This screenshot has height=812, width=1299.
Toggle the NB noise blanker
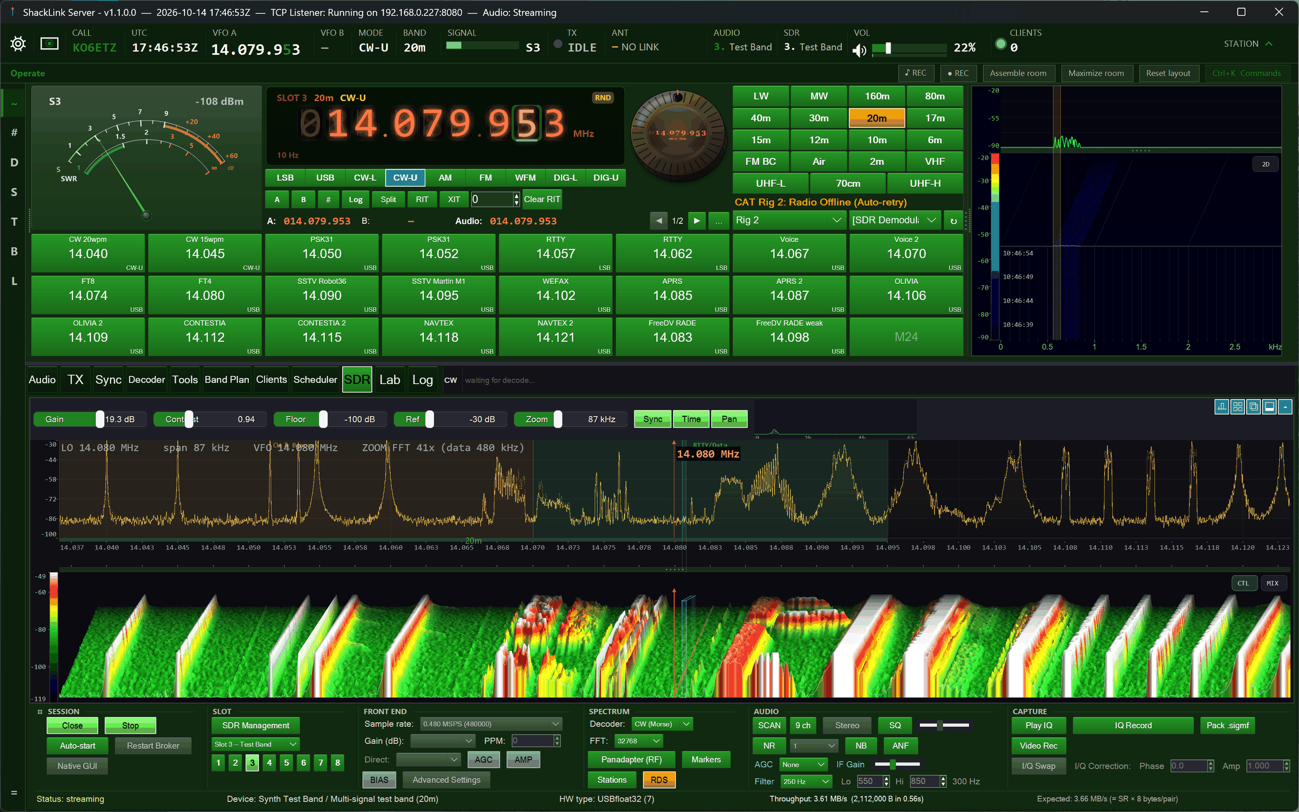(861, 746)
